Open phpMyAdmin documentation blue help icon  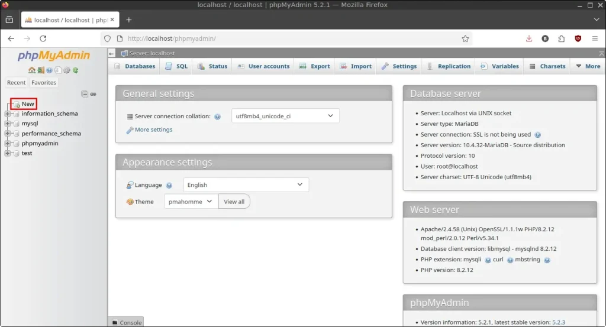tap(49, 70)
